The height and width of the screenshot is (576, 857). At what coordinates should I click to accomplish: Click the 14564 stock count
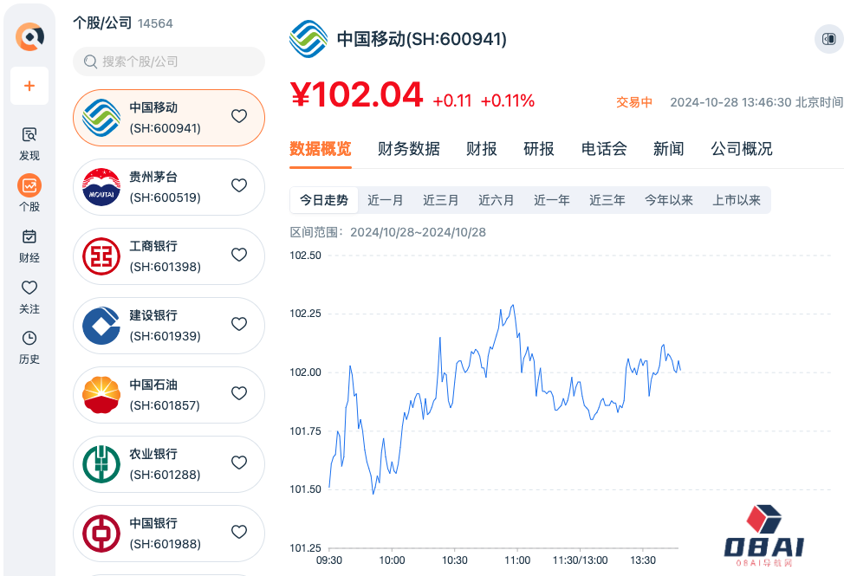click(x=155, y=23)
